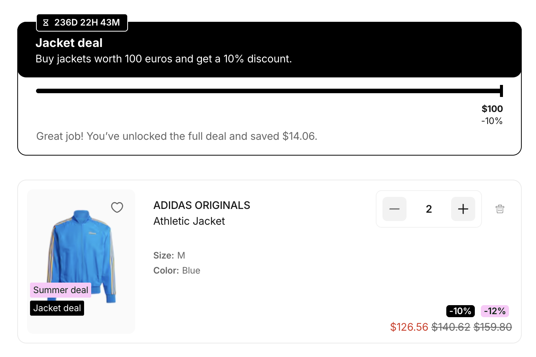The width and height of the screenshot is (536, 357).
Task: Add jacket to wishlist with heart icon
Action: coord(117,207)
